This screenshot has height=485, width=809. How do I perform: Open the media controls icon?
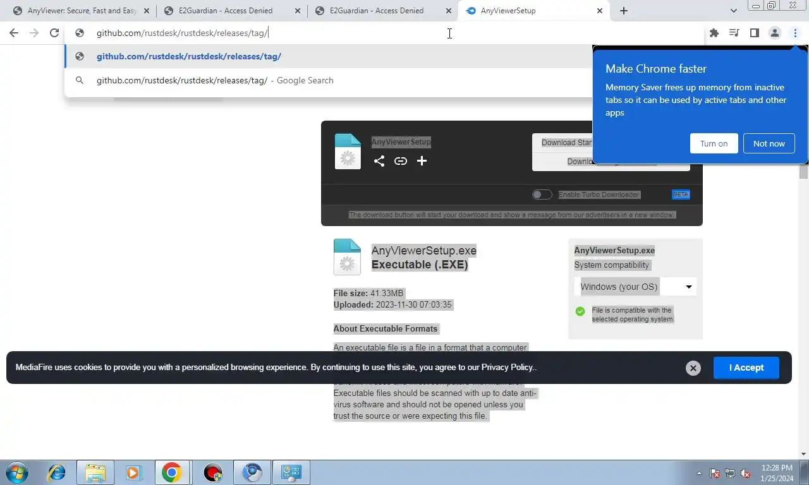tap(734, 33)
